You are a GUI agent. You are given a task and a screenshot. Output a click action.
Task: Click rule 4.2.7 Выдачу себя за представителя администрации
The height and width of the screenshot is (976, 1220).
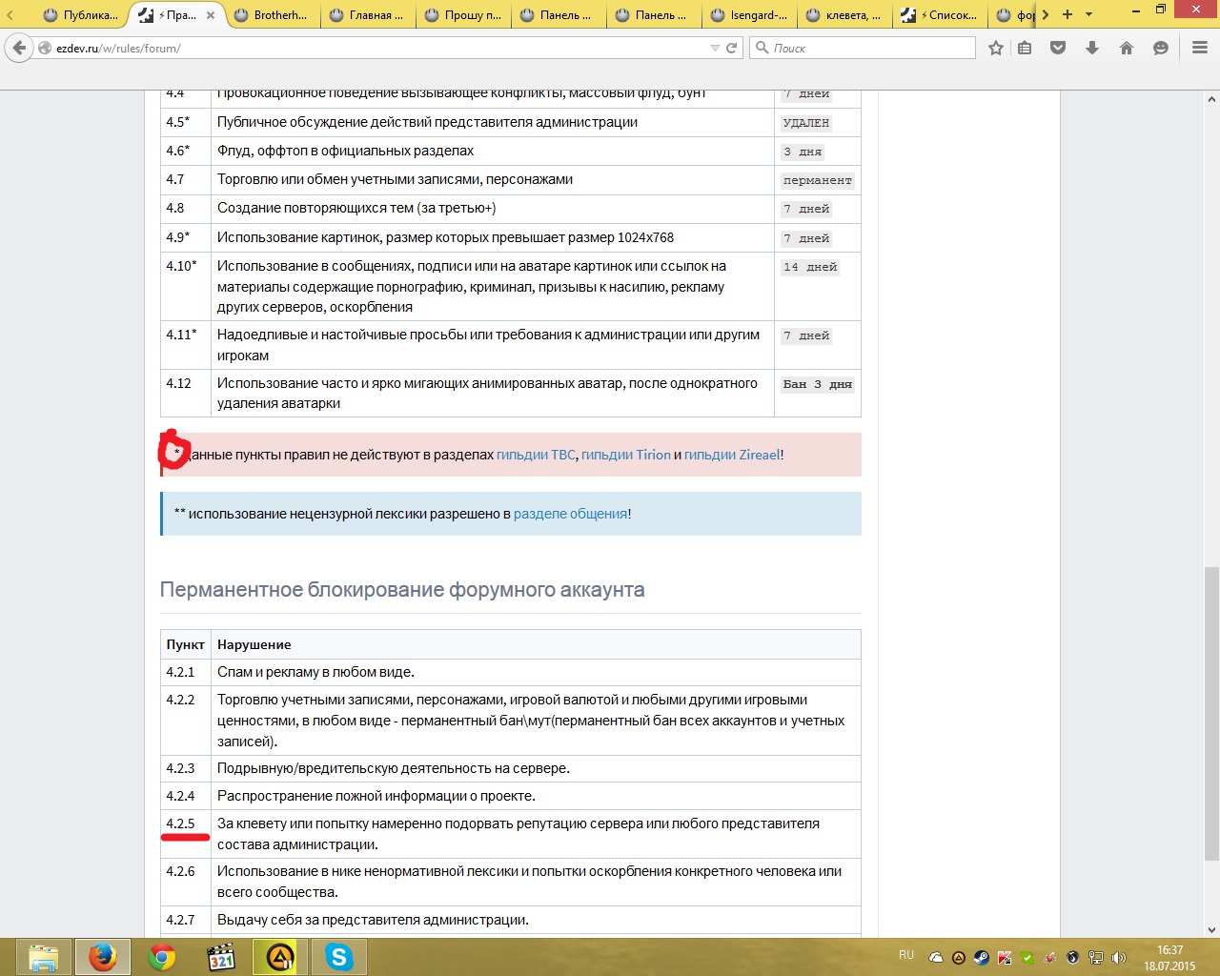click(x=373, y=920)
